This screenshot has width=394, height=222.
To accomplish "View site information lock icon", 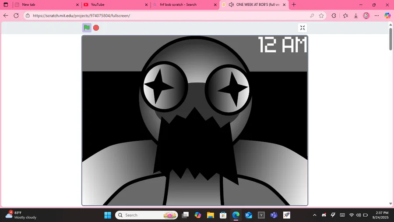I will [28, 16].
